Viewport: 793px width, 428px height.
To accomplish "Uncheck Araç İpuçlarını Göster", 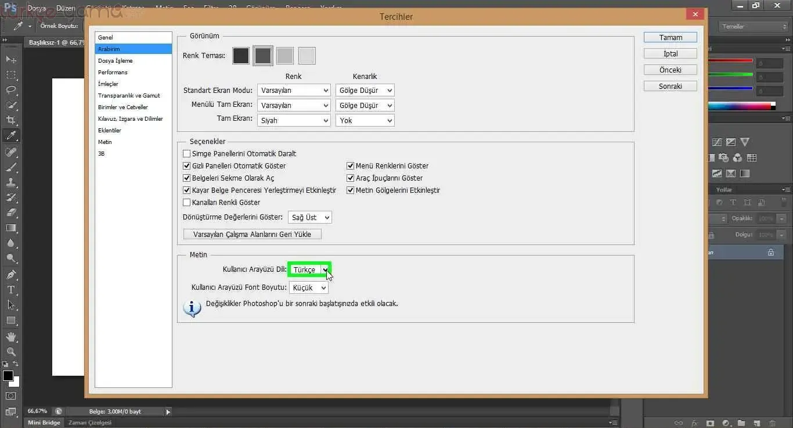I will pyautogui.click(x=351, y=178).
